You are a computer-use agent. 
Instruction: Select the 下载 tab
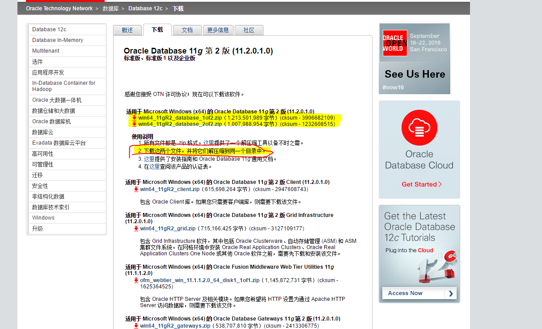pos(157,29)
